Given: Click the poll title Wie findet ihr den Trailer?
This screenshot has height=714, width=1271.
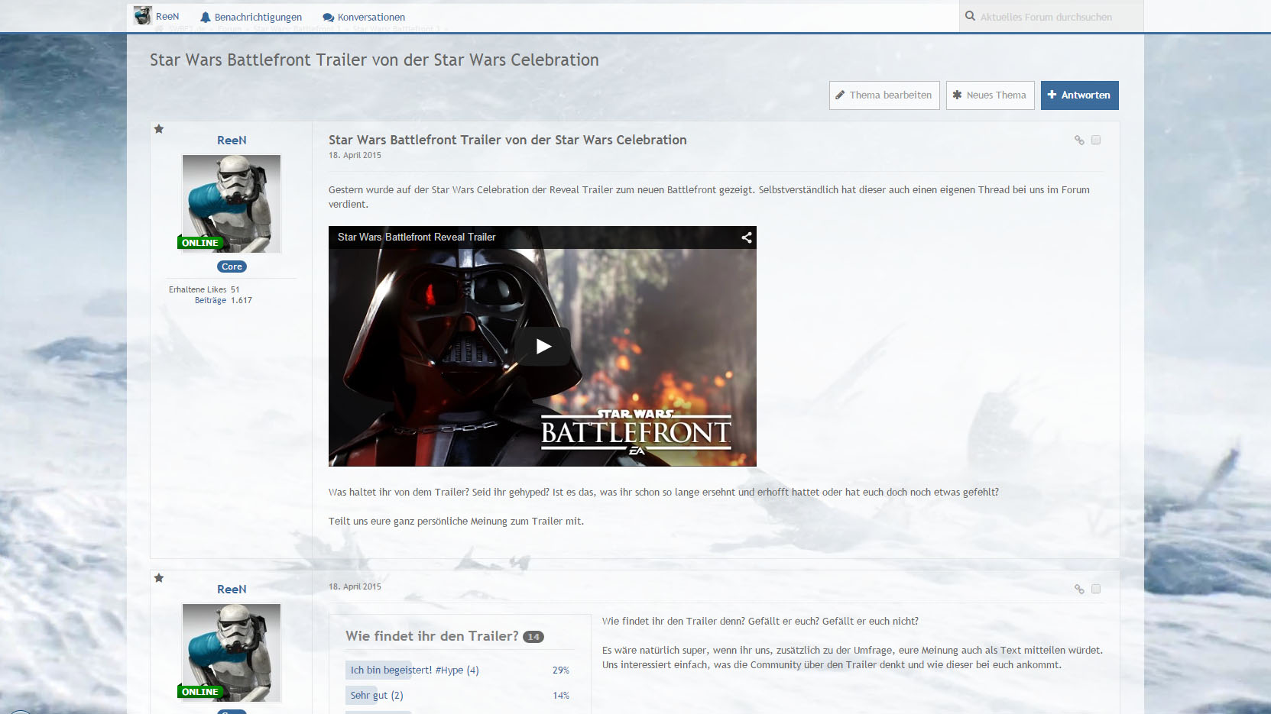Looking at the screenshot, I should click(x=432, y=636).
